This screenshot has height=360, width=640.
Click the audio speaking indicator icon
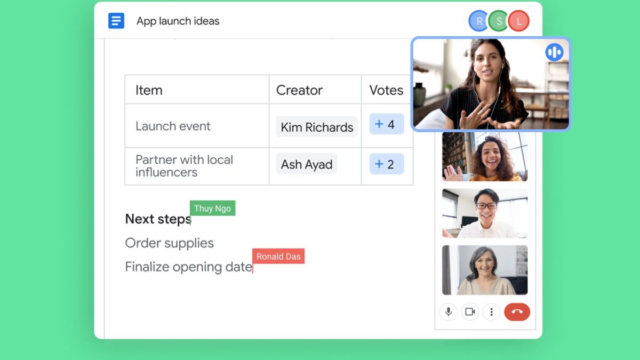(555, 52)
